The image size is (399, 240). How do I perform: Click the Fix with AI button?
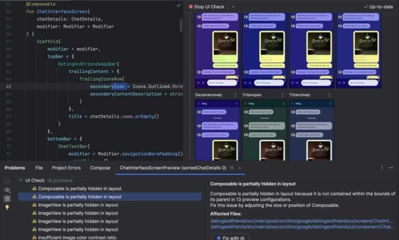click(230, 238)
